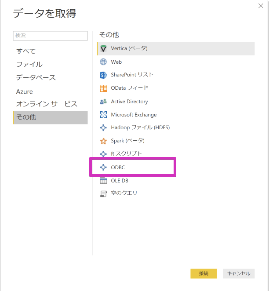Click the Microsoft Exchange icon

103,115
